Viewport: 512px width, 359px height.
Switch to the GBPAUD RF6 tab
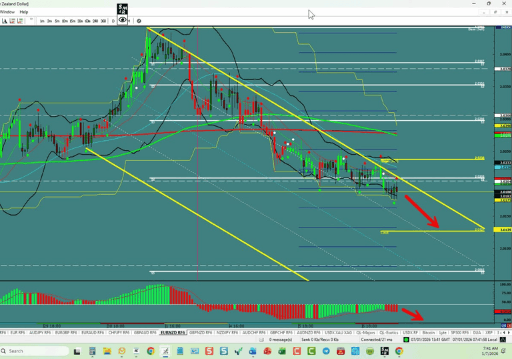coord(145,332)
